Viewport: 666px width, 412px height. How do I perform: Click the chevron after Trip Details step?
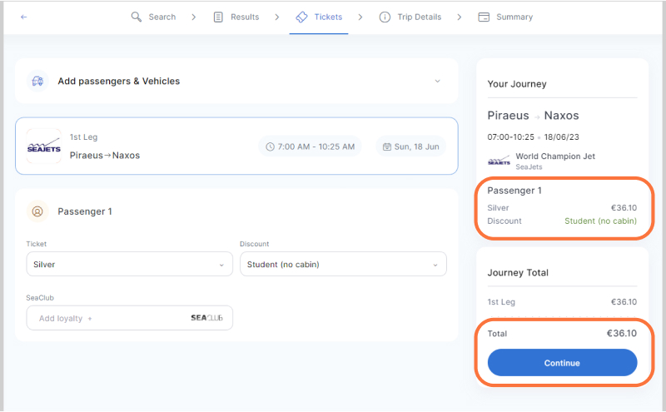pyautogui.click(x=460, y=17)
